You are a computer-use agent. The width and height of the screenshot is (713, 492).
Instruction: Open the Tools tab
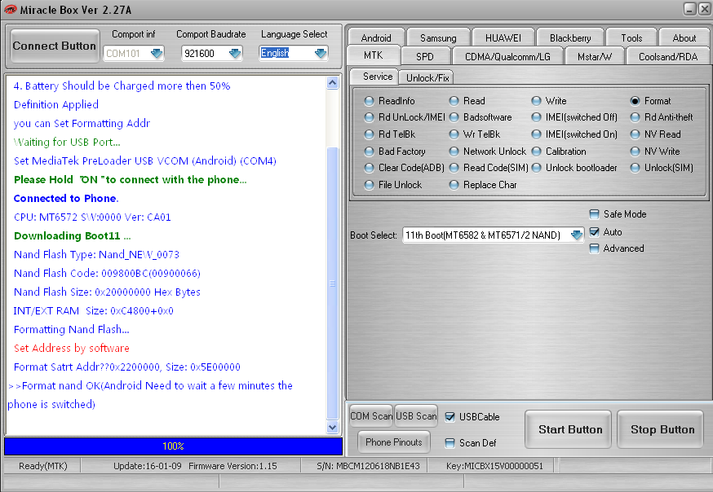point(631,37)
